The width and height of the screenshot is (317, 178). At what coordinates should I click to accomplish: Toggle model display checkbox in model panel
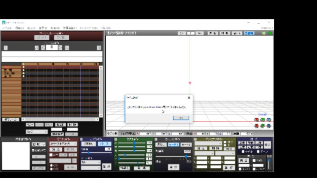51,155
